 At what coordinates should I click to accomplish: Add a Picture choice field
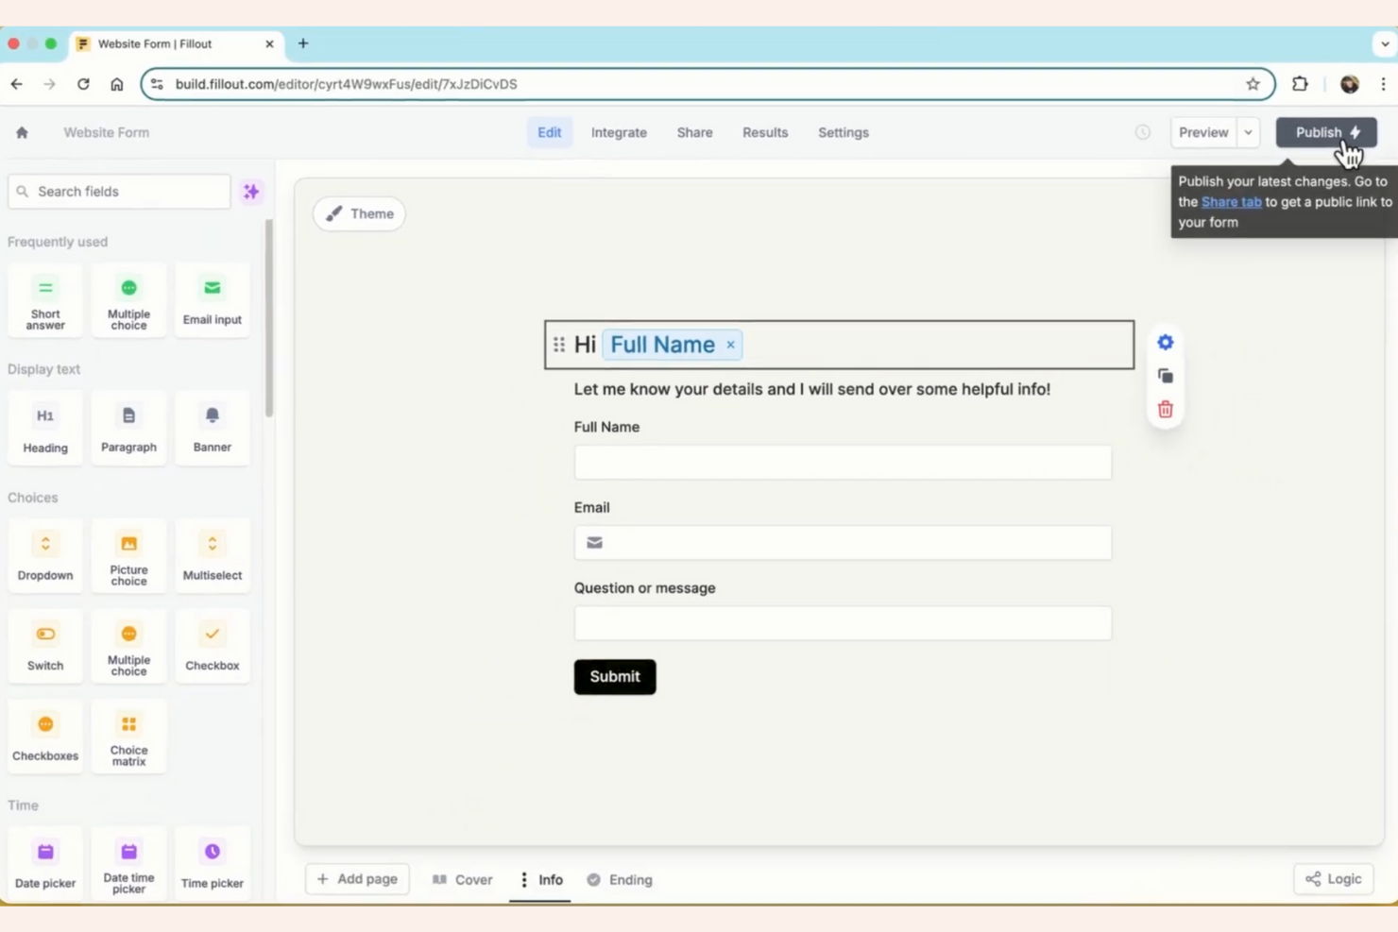128,555
